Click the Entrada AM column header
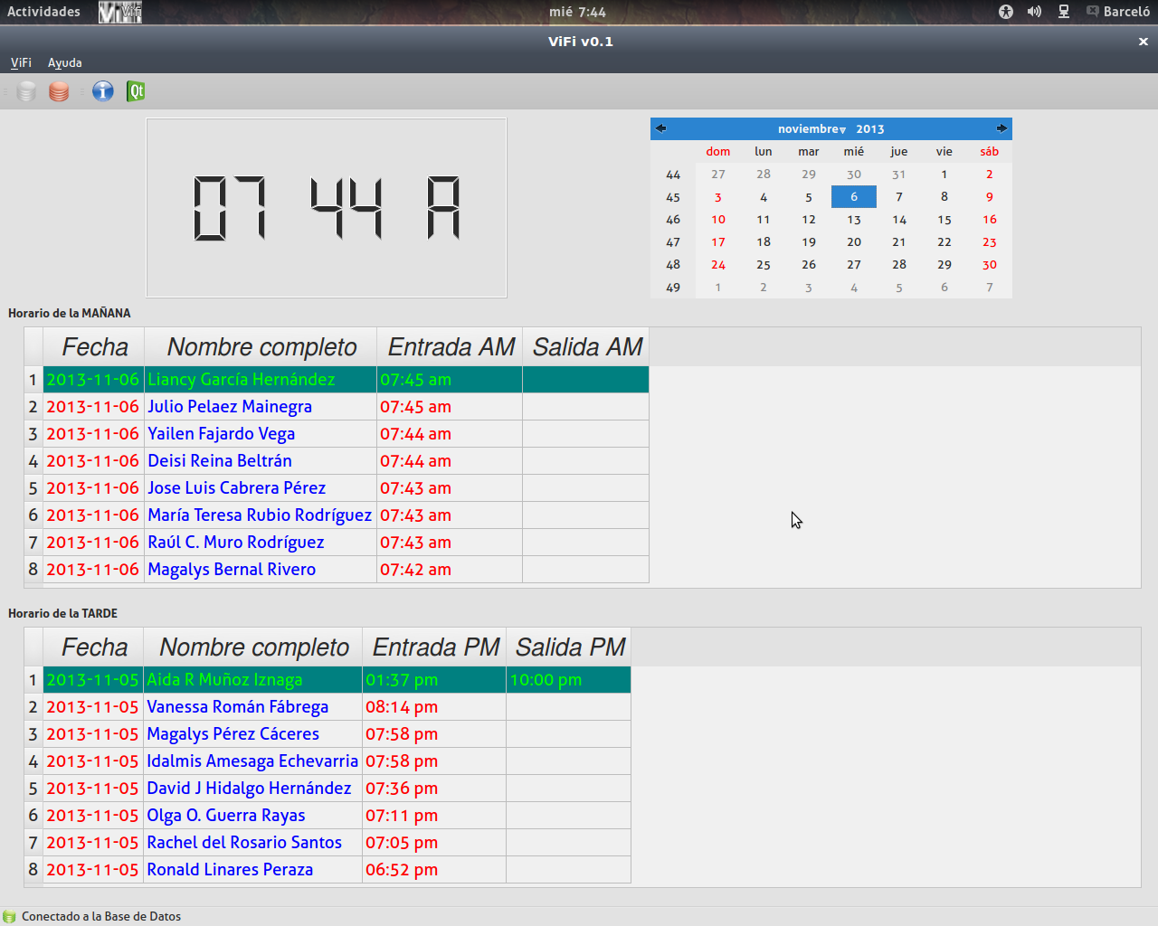The height and width of the screenshot is (926, 1158). (x=451, y=347)
